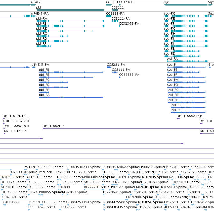This screenshot has height=211, width=214.
Task: Select transcript CG32368-RA
Action: [x=120, y=26]
